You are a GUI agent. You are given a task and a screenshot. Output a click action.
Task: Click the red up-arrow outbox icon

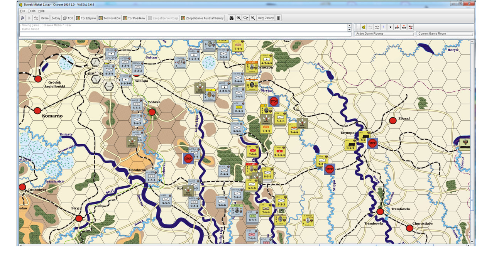pos(404,27)
